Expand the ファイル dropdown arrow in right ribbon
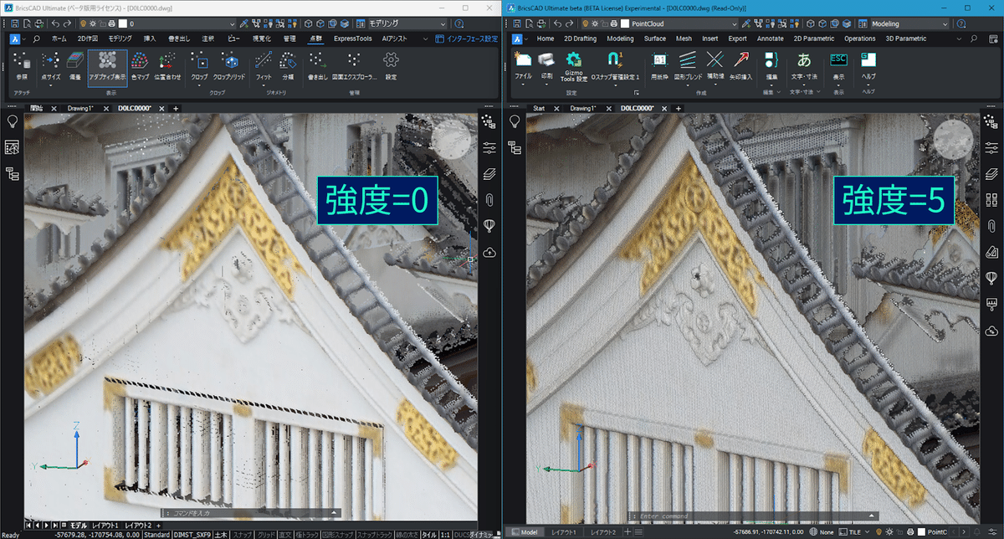 [x=523, y=85]
